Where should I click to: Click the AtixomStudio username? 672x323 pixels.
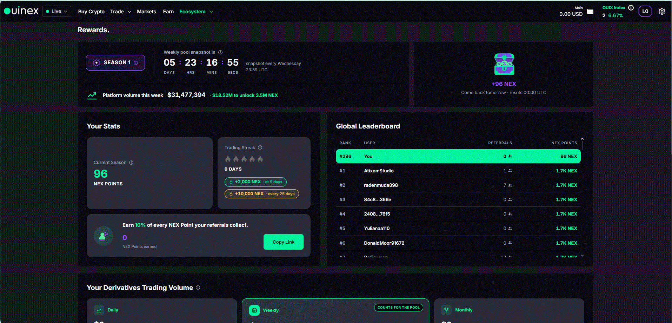(379, 171)
